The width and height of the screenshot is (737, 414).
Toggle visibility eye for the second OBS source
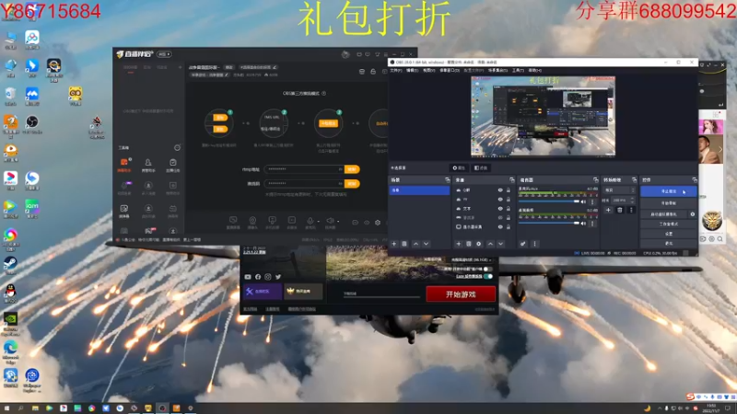(x=500, y=200)
